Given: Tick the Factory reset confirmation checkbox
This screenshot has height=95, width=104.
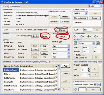Looking at the screenshot, I should [100, 65].
